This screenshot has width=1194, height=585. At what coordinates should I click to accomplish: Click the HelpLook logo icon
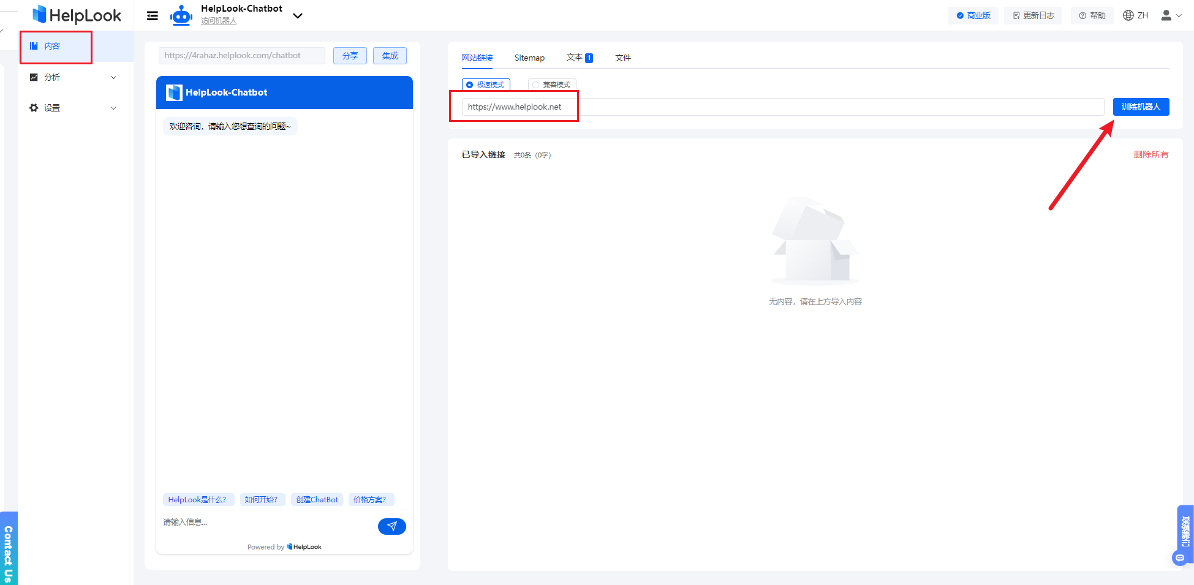point(39,14)
